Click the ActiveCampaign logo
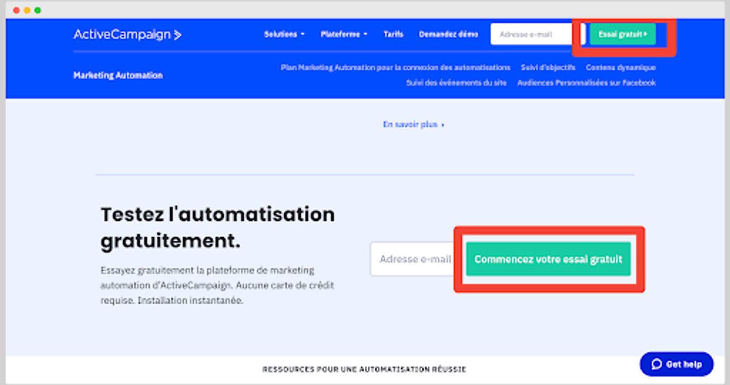This screenshot has width=730, height=385. click(x=127, y=35)
